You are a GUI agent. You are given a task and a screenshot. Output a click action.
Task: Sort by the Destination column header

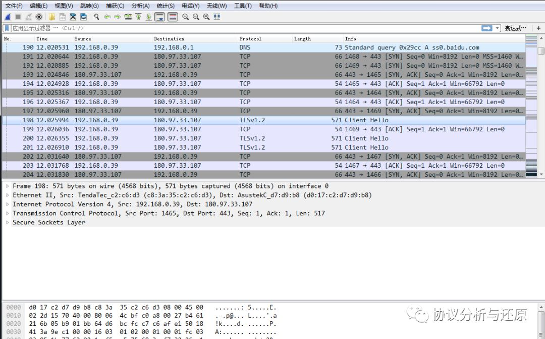[195, 38]
